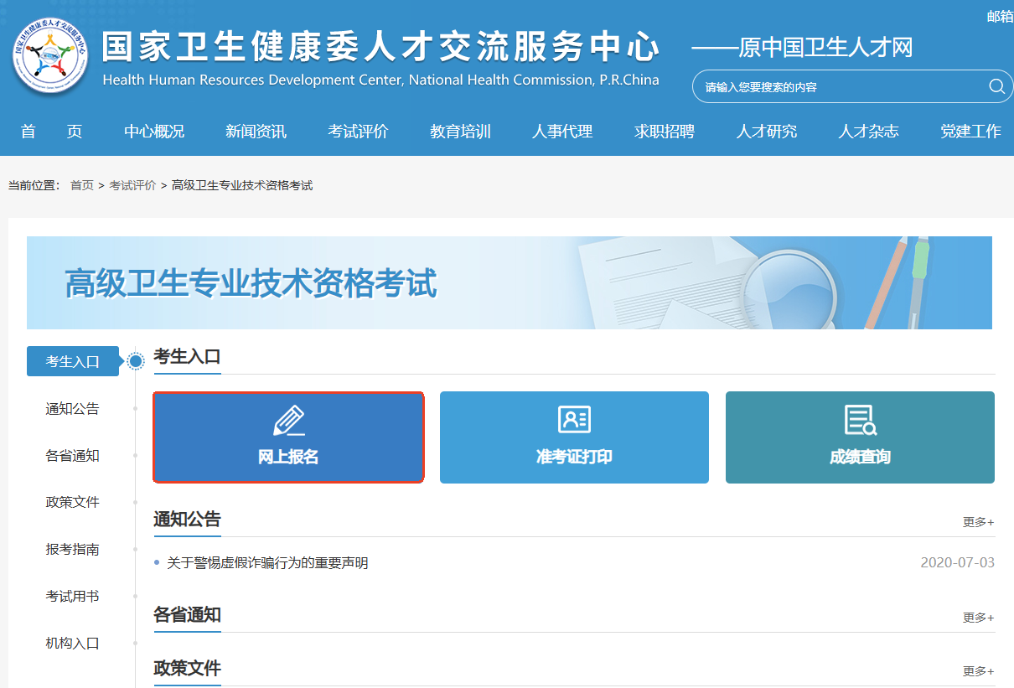Click the ID card icon for 准考证打印

point(574,420)
